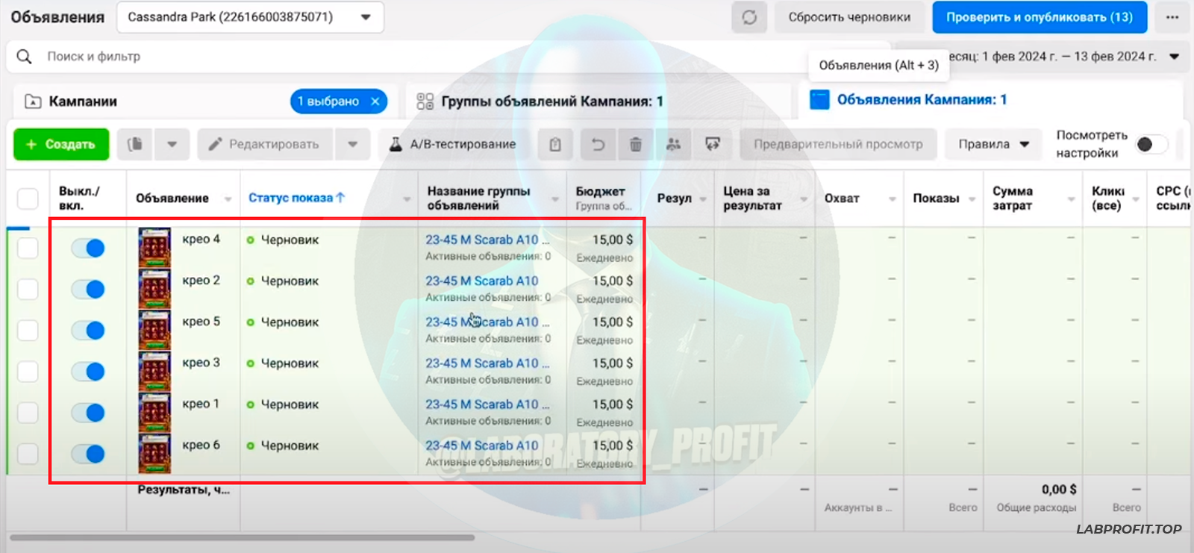Tick the checkbox for креo 2 row
Image resolution: width=1194 pixels, height=553 pixels.
point(28,289)
